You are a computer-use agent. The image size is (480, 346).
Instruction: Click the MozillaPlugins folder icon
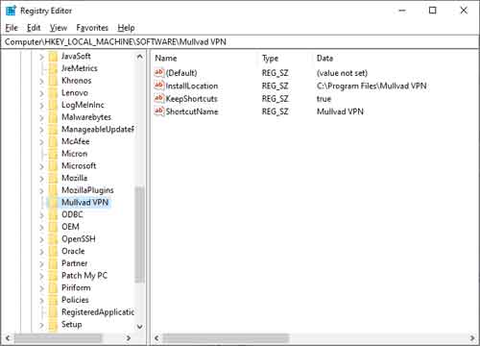53,190
